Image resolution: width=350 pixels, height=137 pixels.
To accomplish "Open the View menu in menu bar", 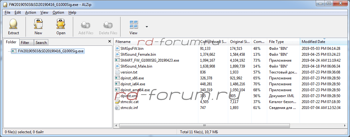I will [45, 12].
